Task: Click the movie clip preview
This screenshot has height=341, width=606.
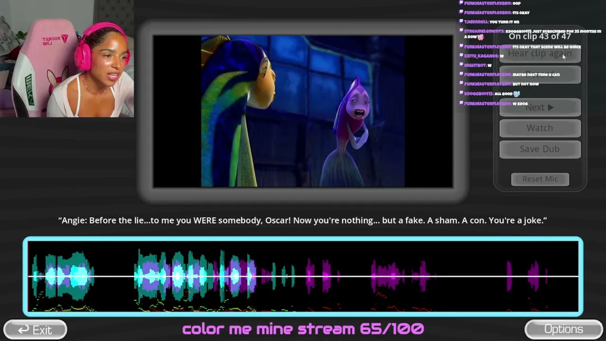Action: coord(303,111)
